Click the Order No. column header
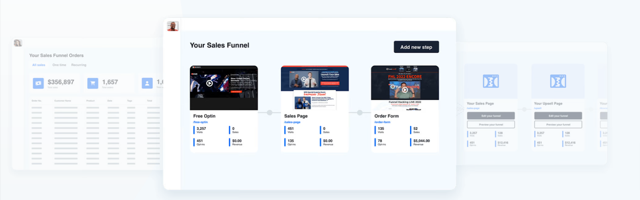 [x=36, y=101]
